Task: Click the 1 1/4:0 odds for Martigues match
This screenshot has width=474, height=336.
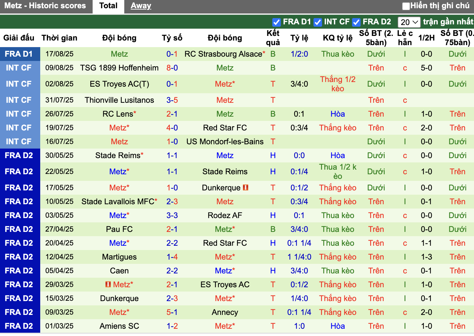Action: pos(299,257)
